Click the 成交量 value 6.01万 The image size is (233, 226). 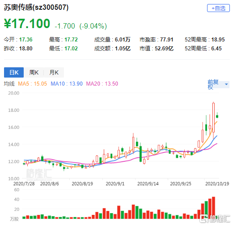coord(123,40)
